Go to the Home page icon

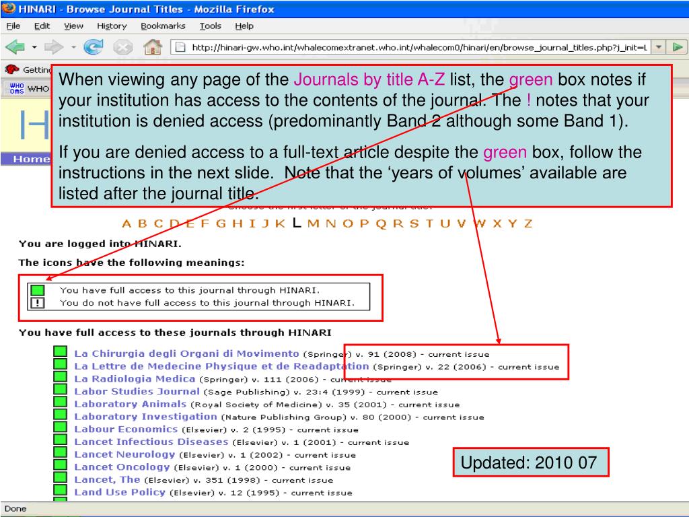pos(153,46)
